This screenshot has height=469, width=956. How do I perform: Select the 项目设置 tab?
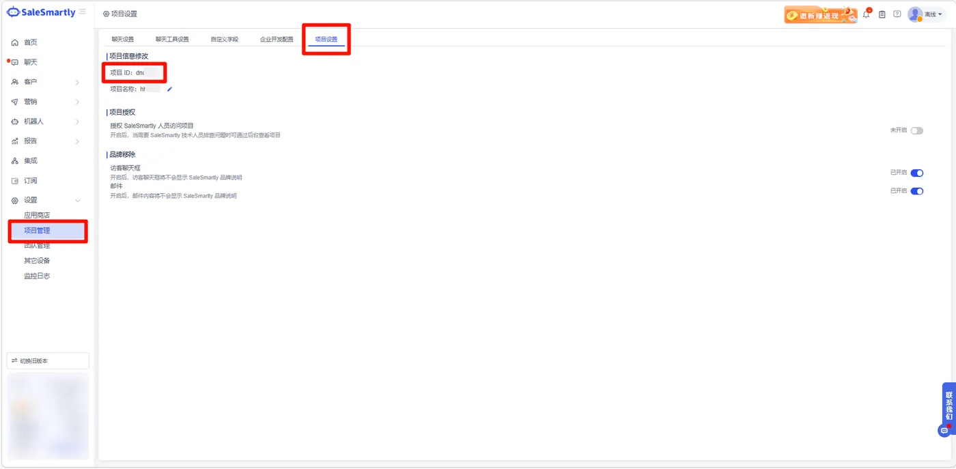coord(326,39)
